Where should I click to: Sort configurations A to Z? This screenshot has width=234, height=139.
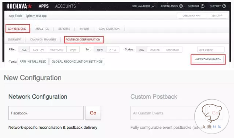tap(113, 50)
